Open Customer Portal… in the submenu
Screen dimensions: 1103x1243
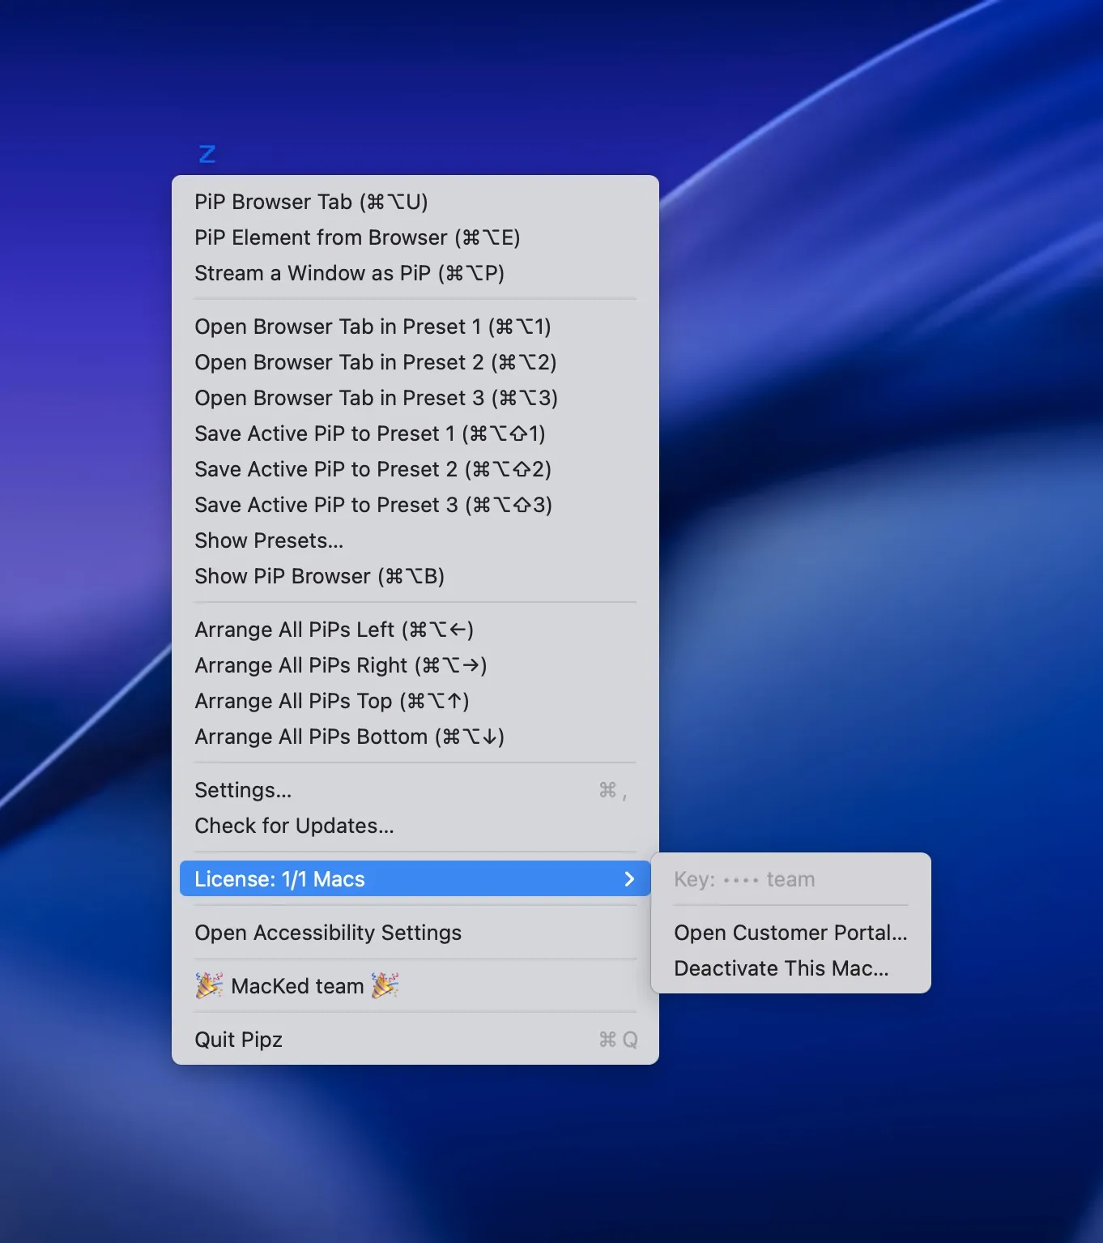pos(791,933)
